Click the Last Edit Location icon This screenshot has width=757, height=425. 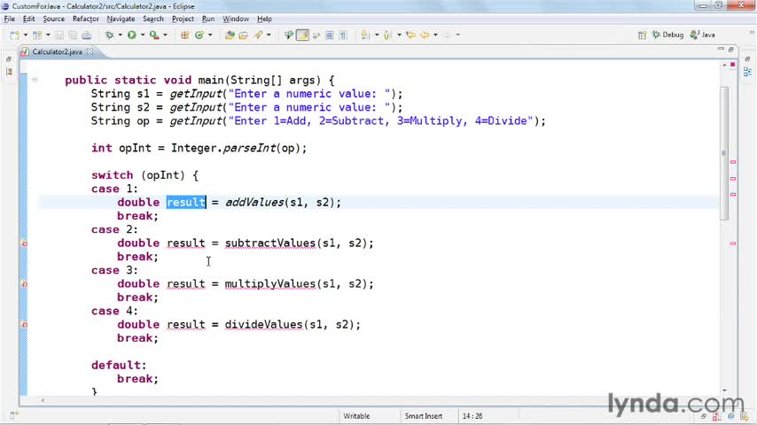coord(410,35)
